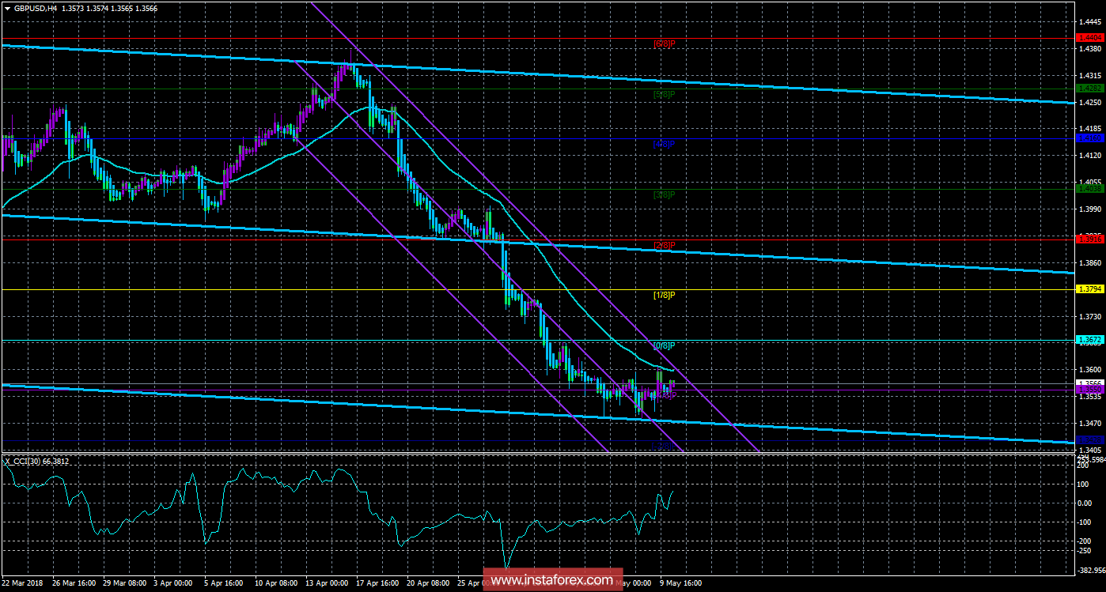This screenshot has width=1106, height=592.
Task: Click the red 1.3916 price tag
Action: tap(1089, 239)
